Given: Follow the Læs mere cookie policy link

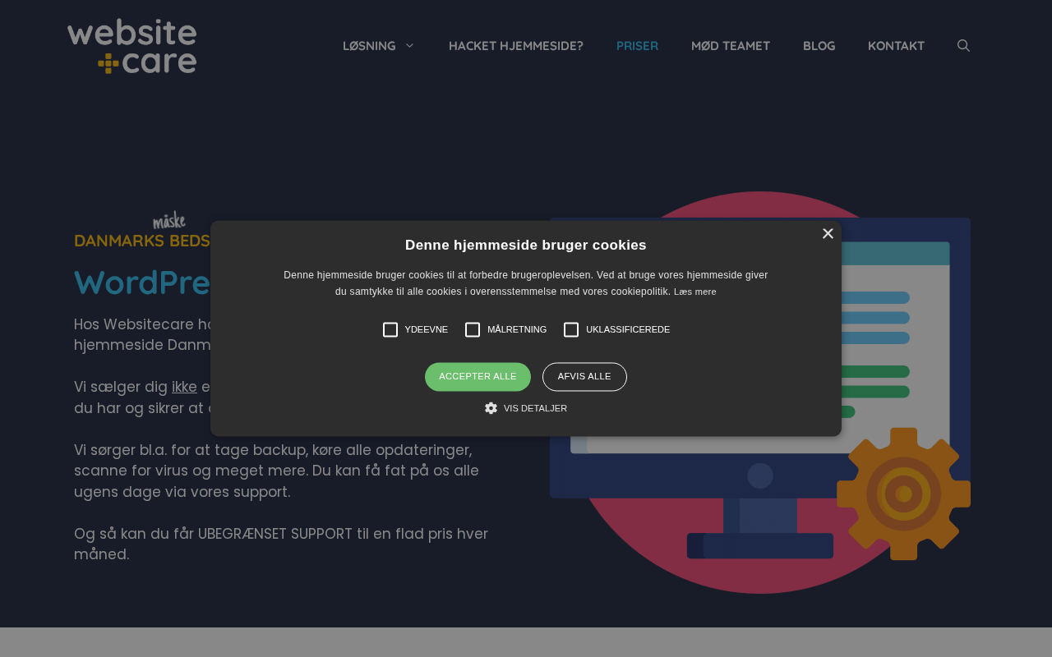Looking at the screenshot, I should point(695,292).
